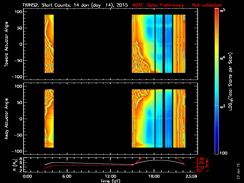The image size is (244, 183).
Task: Click the "50" tick on the Toward Actuator axis
Action: point(20,28)
